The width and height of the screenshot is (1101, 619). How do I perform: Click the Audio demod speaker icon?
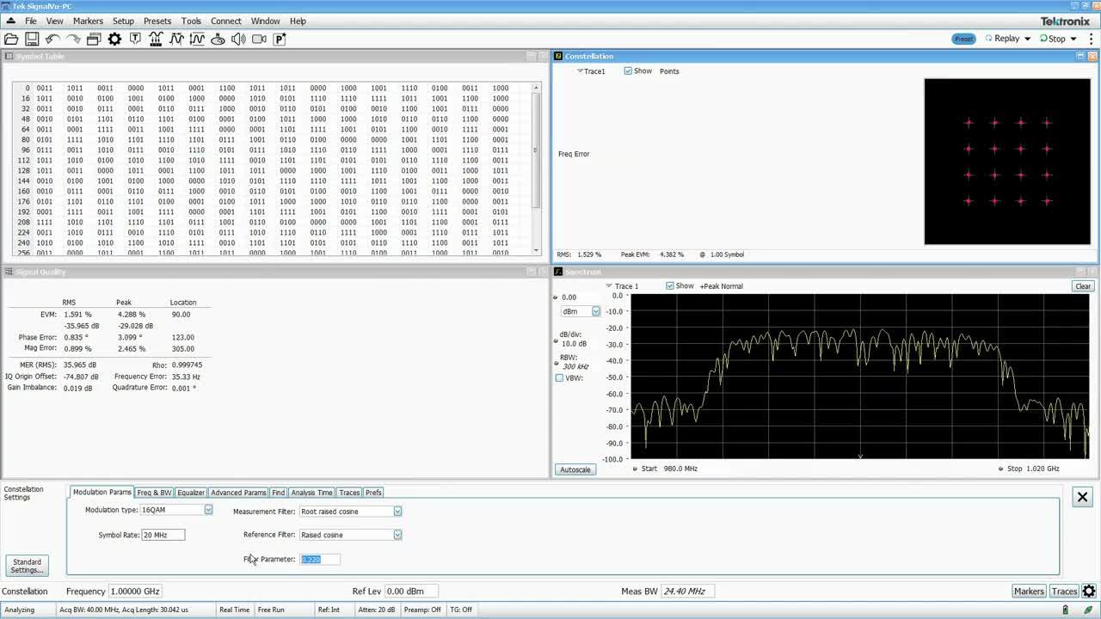click(238, 39)
